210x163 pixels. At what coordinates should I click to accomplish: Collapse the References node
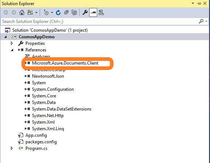(x=12, y=50)
